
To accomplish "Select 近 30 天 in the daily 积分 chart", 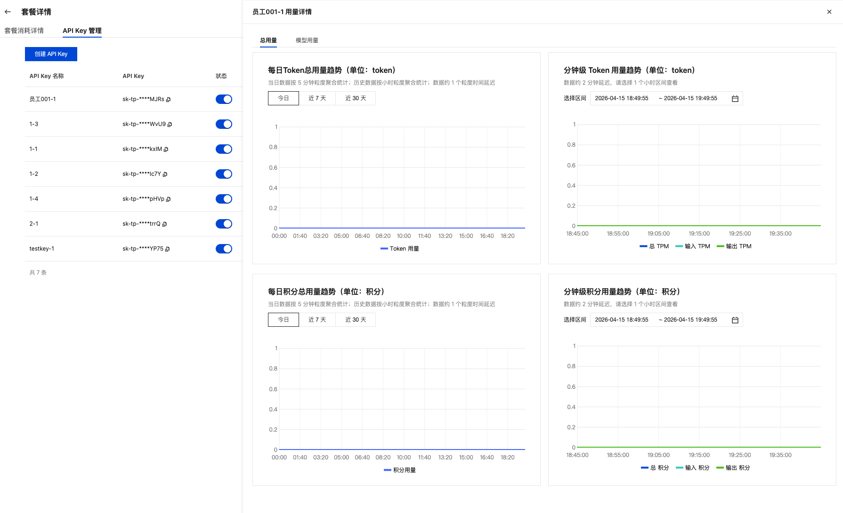I will 356,320.
